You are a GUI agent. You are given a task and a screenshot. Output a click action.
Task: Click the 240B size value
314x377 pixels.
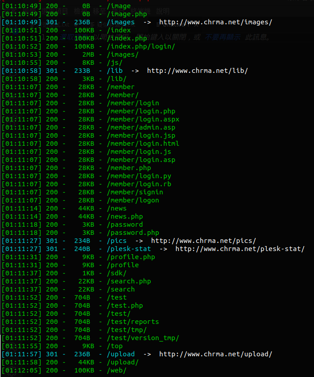pos(82,249)
